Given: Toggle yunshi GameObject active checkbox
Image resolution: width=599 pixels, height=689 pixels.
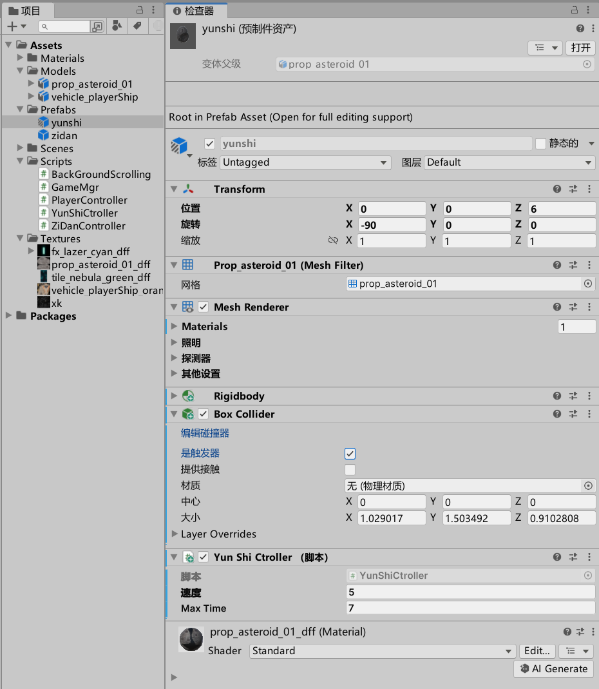Looking at the screenshot, I should pyautogui.click(x=209, y=144).
